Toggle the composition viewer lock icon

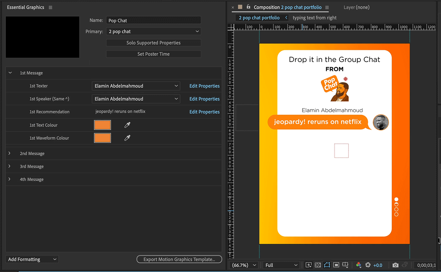[248, 7]
